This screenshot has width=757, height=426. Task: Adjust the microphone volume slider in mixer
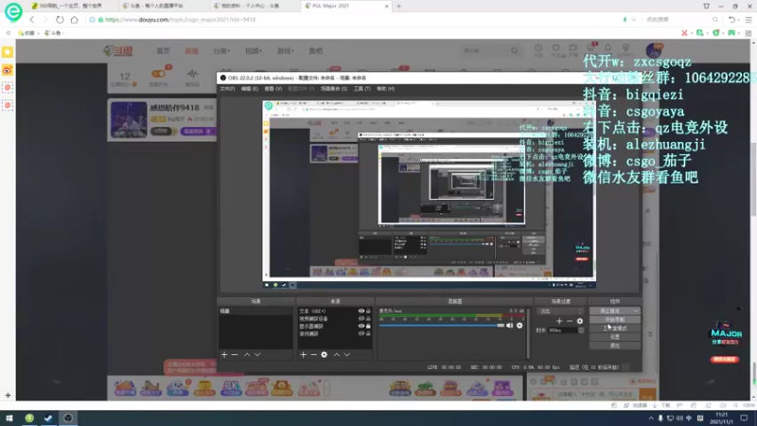(x=442, y=326)
